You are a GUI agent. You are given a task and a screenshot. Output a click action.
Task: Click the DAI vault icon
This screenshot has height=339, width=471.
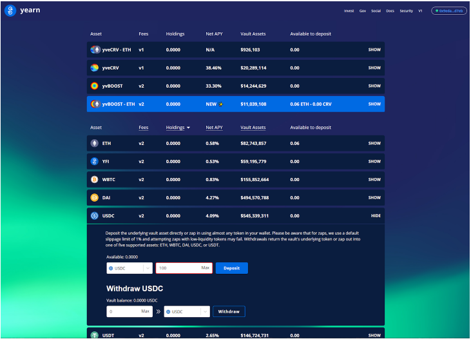(94, 197)
